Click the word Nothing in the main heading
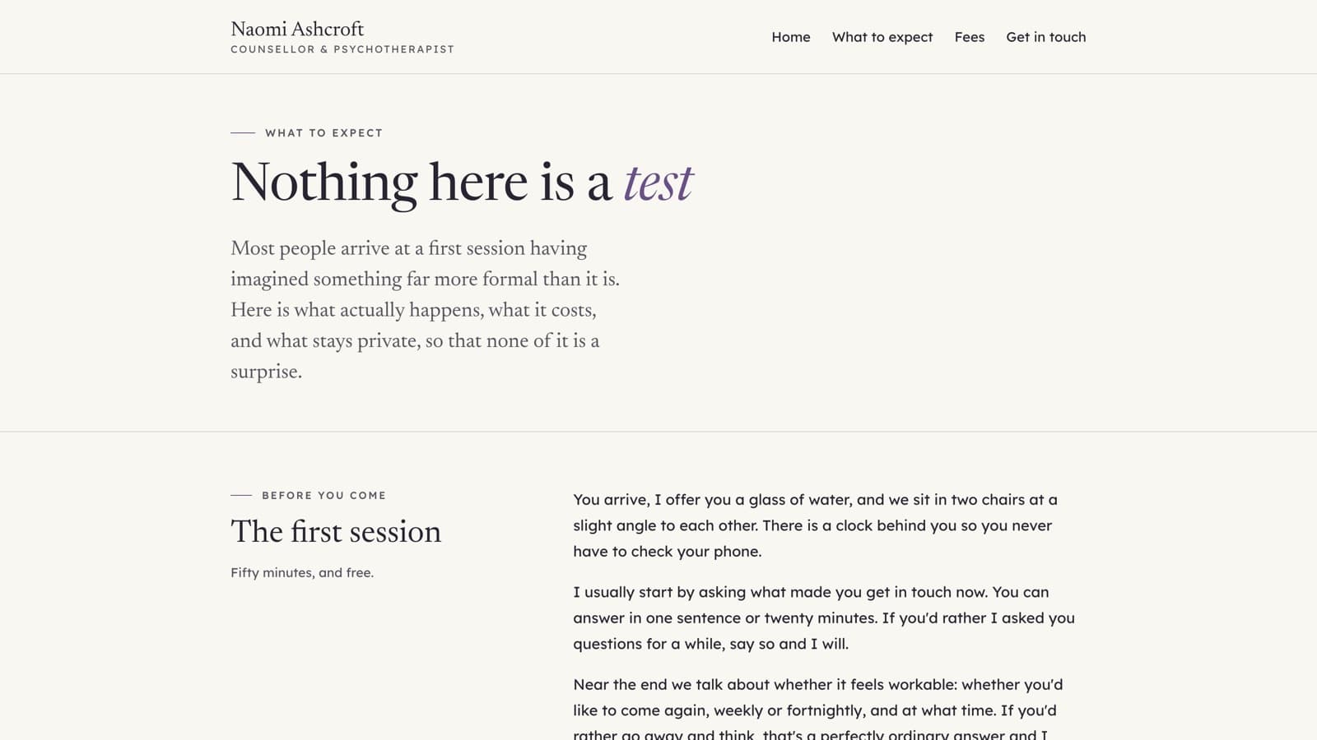The image size is (1317, 740). pos(324,183)
